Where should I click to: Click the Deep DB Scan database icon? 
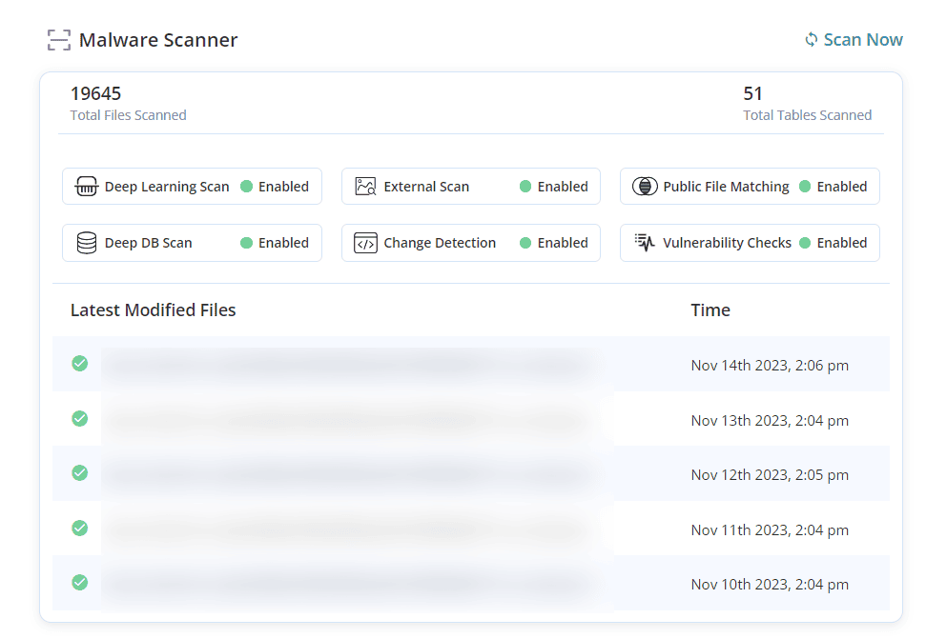87,243
